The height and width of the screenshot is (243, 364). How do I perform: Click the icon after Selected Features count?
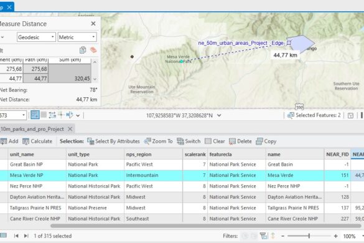pyautogui.click(x=350, y=115)
